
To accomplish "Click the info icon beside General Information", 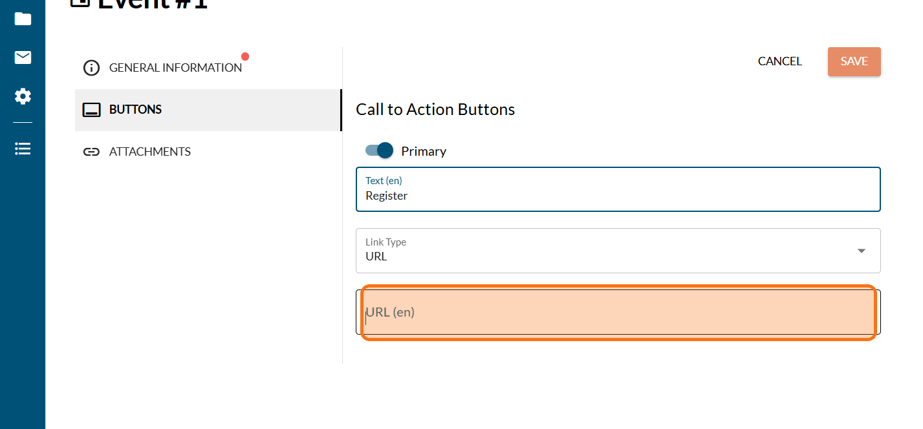I will 92,68.
